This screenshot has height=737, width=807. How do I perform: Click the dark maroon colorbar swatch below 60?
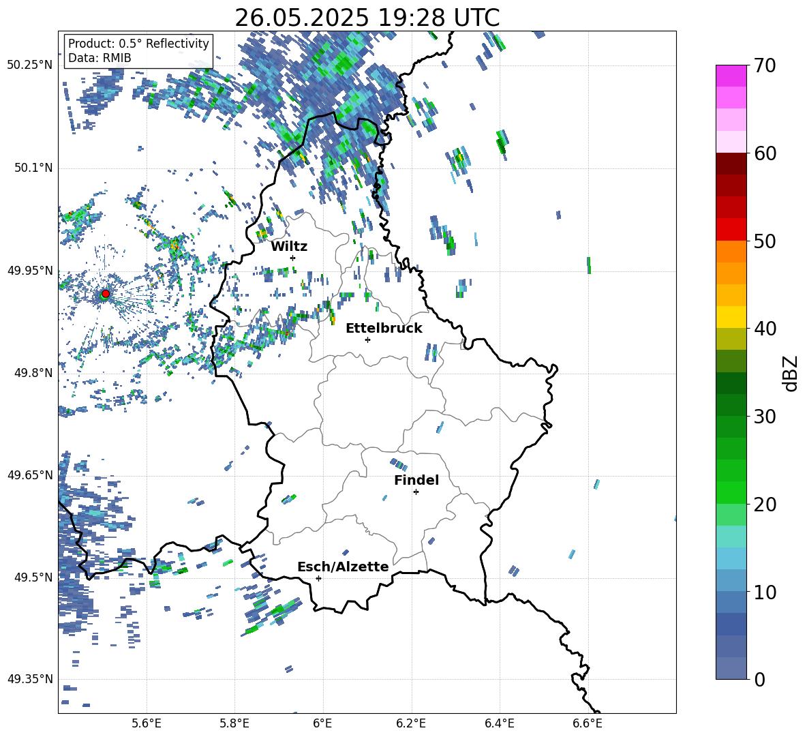coord(731,164)
